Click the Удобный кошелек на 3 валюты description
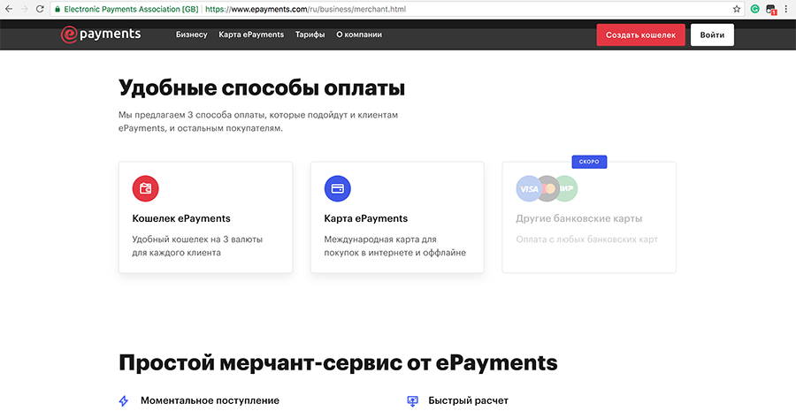This screenshot has width=796, height=411. tap(197, 246)
